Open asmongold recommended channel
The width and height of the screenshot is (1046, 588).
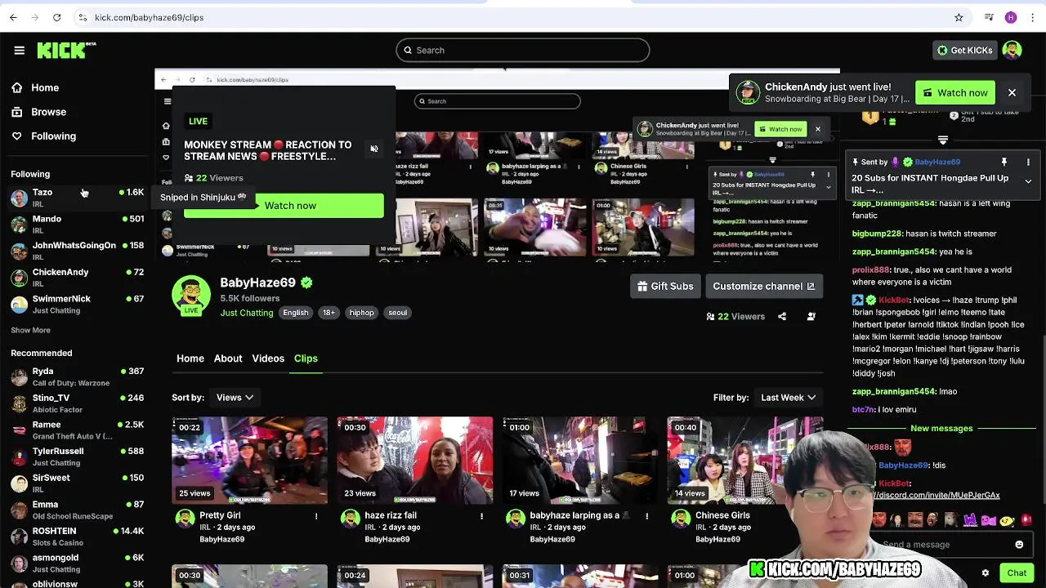coord(77,563)
